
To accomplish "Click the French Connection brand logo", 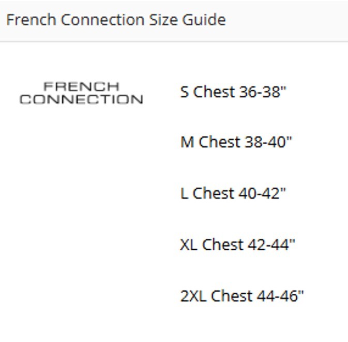I will point(81,93).
